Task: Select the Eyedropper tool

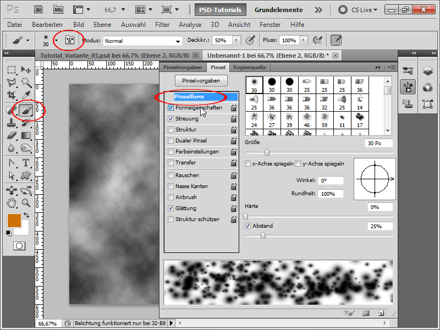Action: [x=26, y=95]
